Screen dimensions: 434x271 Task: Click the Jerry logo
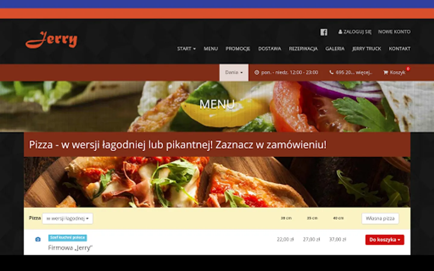pyautogui.click(x=52, y=39)
